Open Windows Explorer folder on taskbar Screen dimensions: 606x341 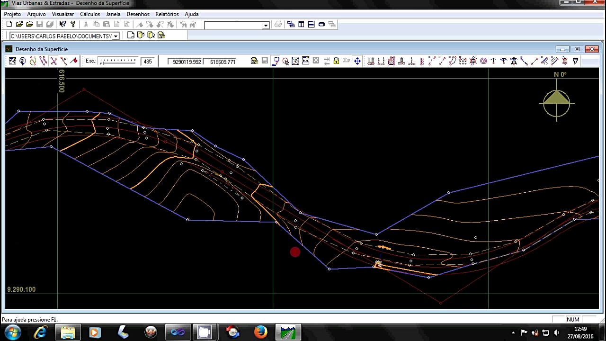coord(68,332)
